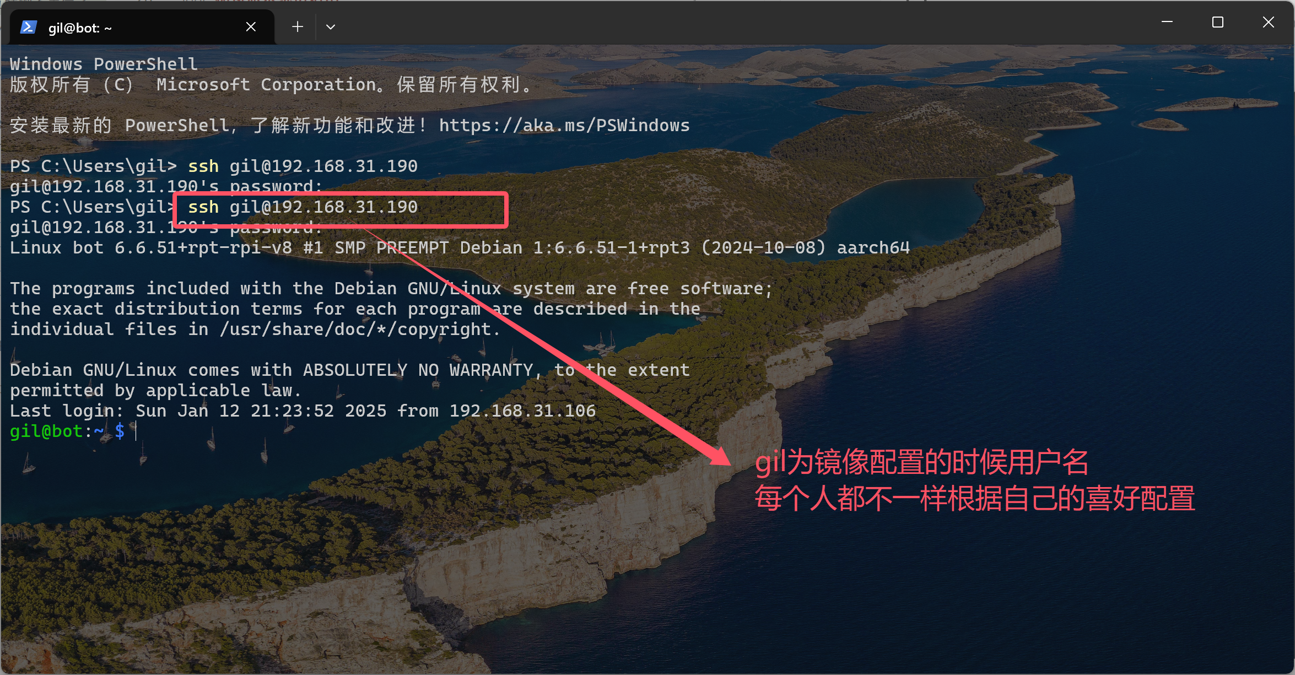Open a new terminal tab
The width and height of the screenshot is (1295, 675).
[298, 26]
